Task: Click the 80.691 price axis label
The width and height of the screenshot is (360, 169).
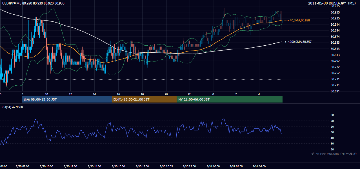Action: coord(335,91)
